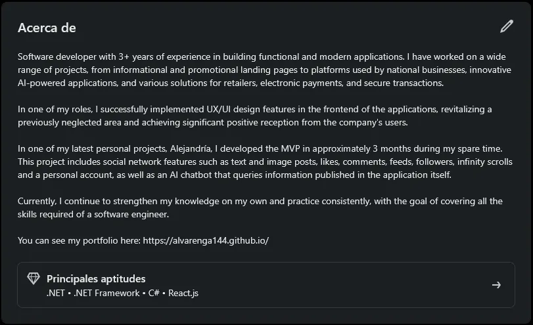This screenshot has width=533, height=325.
Task: Click the paragraph starting "Software developer with 3+"
Action: [264, 70]
